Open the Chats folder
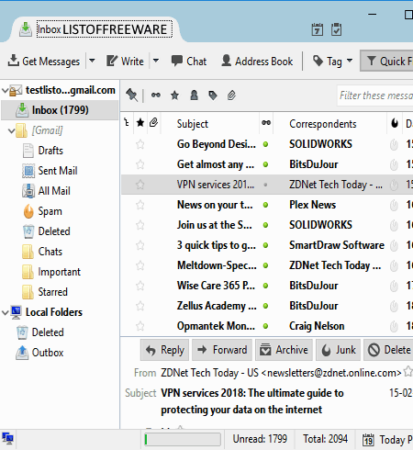Screen dimensions: 413x450 coord(42,252)
